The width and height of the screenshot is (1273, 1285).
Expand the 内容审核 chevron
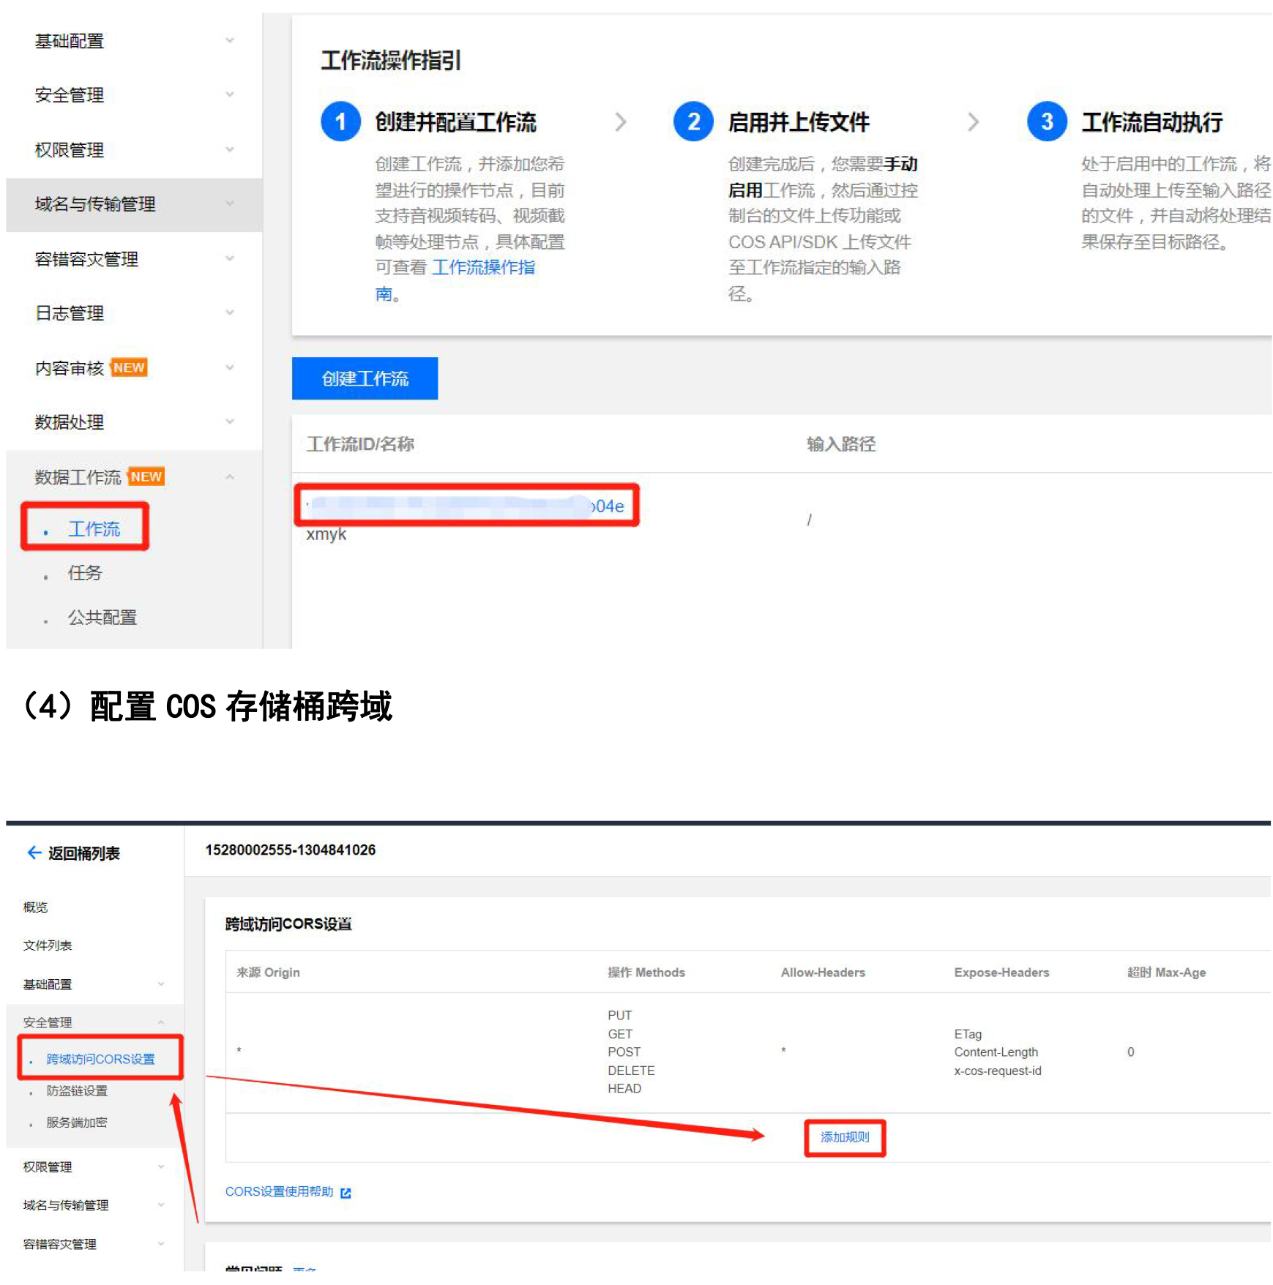[230, 368]
